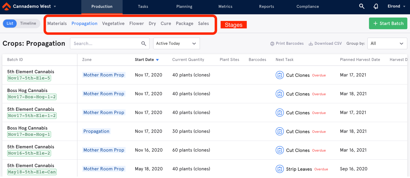410x178 pixels.
Task: Click 'Mar 16, 2021' harvest date
Action: (353, 150)
